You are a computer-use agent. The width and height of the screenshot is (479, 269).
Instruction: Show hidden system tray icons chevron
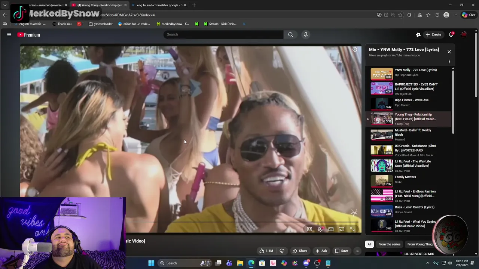point(428,263)
